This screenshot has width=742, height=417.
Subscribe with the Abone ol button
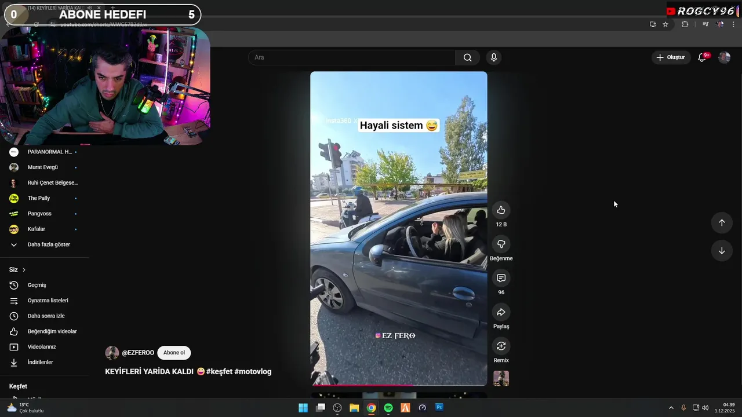click(x=174, y=353)
